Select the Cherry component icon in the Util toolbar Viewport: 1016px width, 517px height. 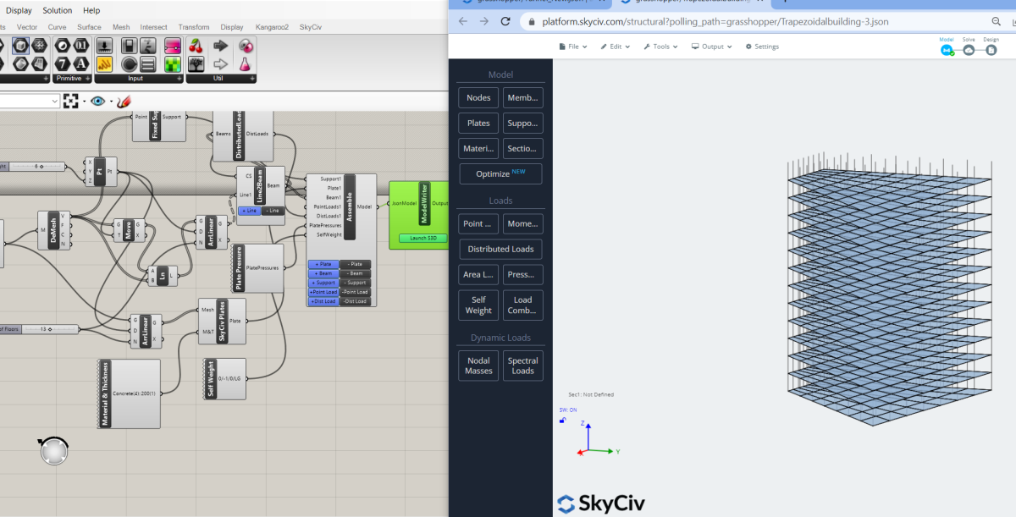click(x=196, y=47)
